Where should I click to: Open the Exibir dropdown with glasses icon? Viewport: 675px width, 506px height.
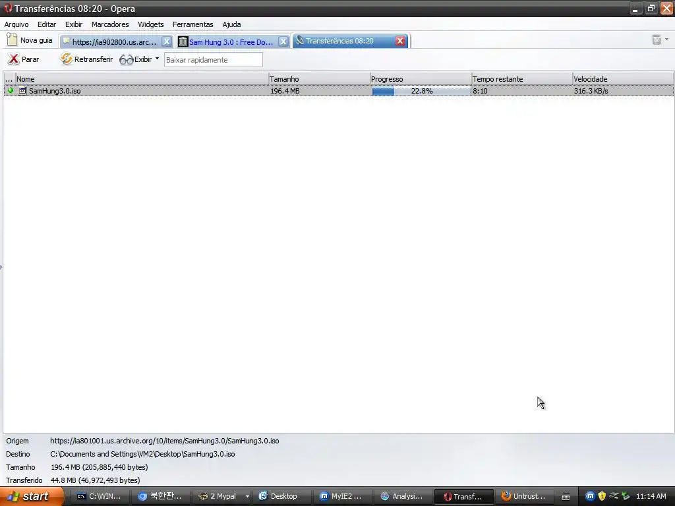click(x=139, y=59)
